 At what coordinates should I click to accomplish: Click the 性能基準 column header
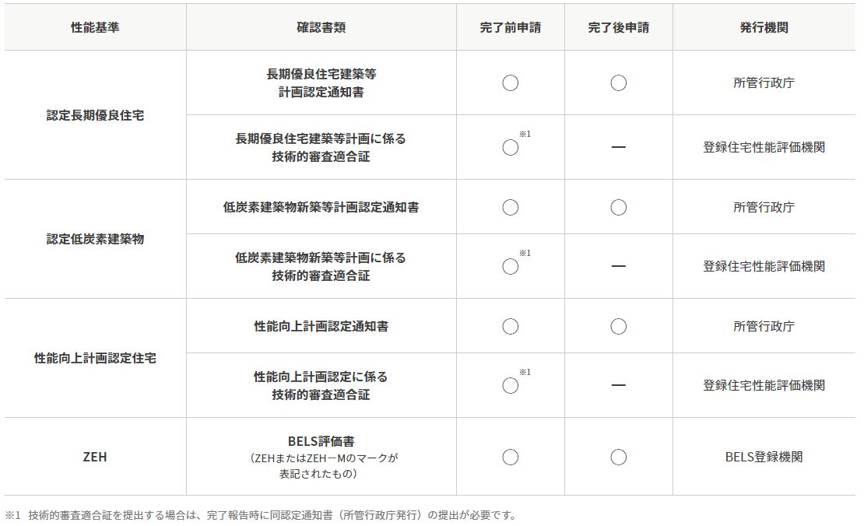[x=95, y=27]
